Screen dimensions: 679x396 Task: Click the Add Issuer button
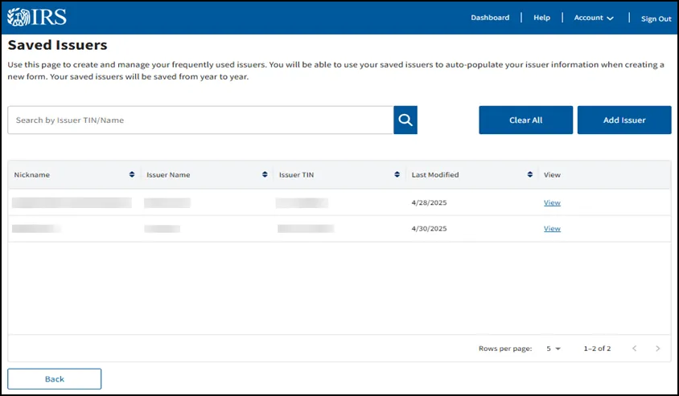tap(624, 120)
